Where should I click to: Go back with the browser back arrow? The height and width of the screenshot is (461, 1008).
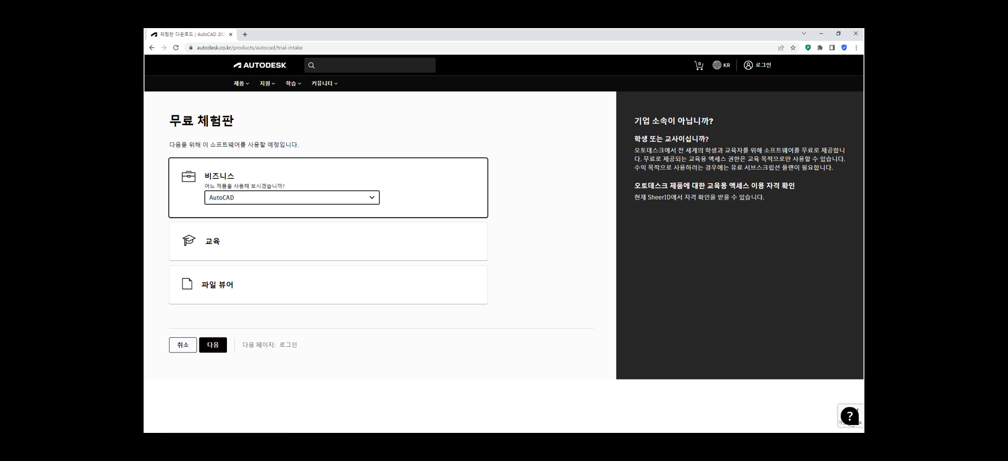click(152, 48)
